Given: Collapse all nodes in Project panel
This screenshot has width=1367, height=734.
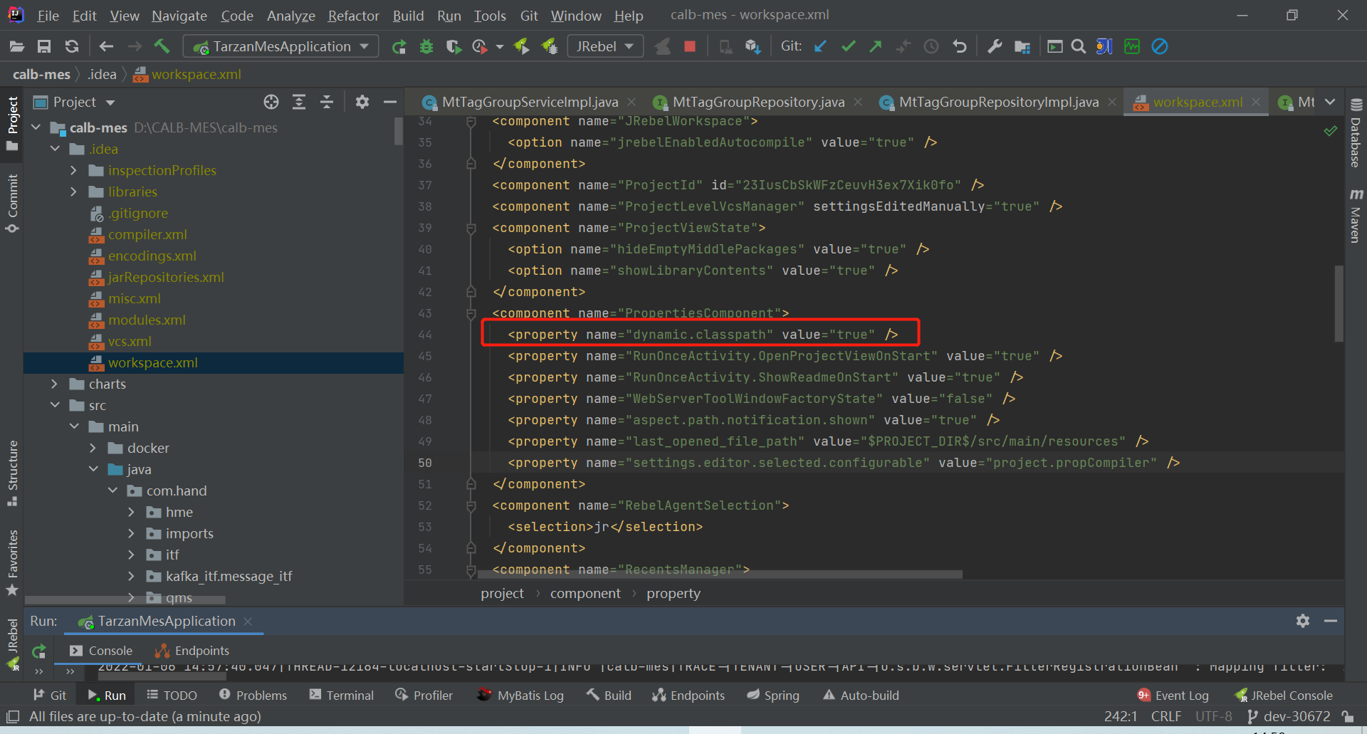Looking at the screenshot, I should pos(327,103).
